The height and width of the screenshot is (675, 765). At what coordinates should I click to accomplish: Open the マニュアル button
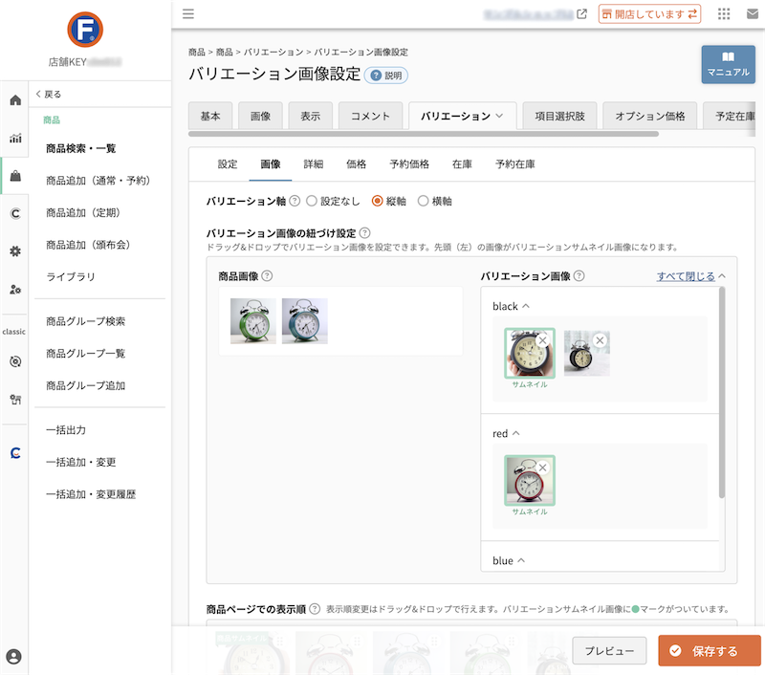729,64
